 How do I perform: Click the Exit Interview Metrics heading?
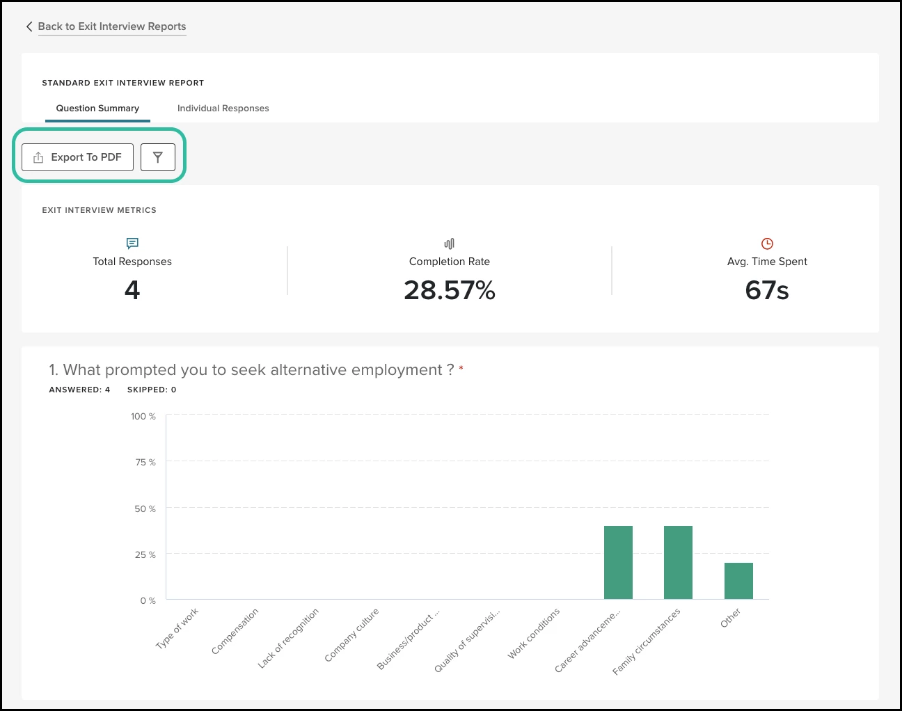tap(100, 210)
